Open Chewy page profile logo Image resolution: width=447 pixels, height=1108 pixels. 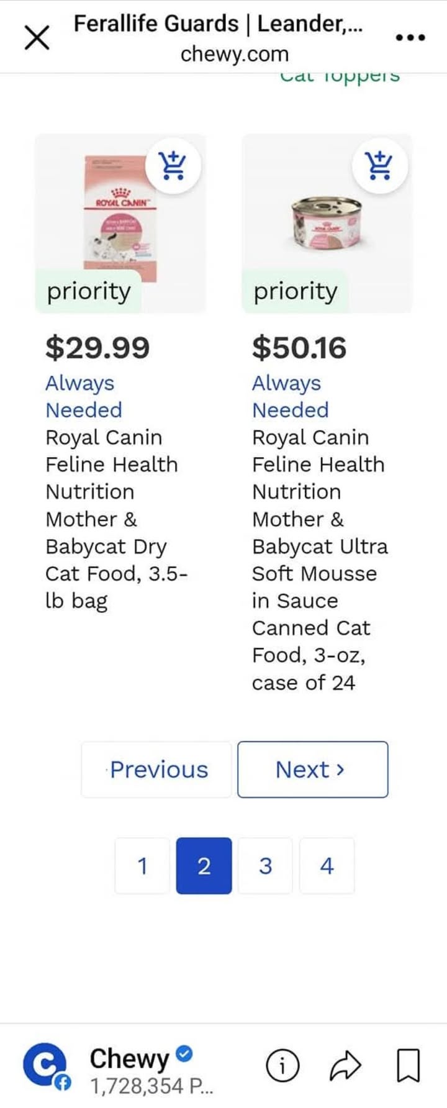(x=45, y=1066)
